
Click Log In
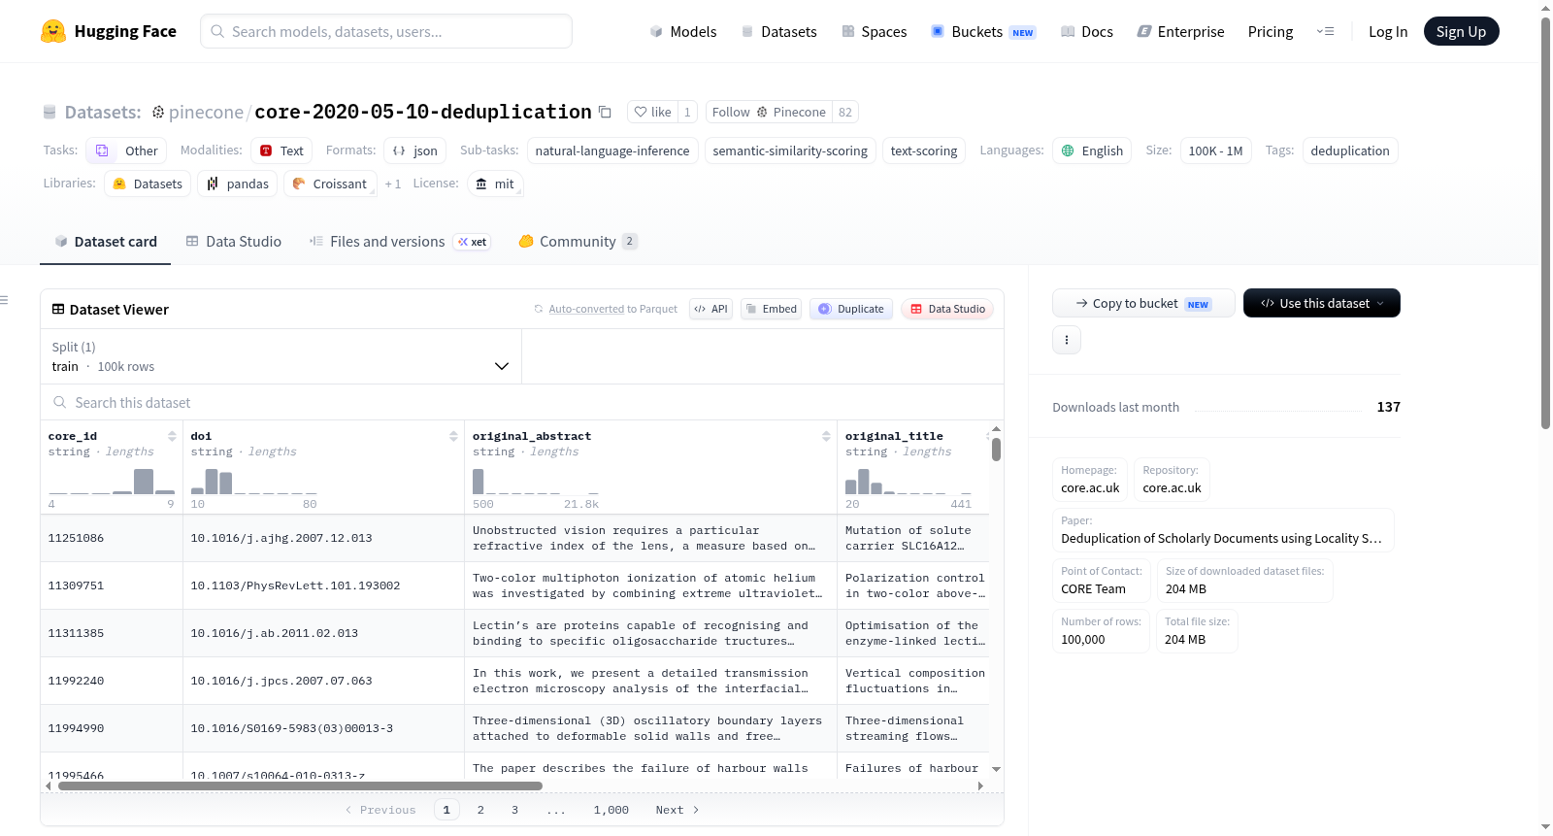[x=1388, y=31]
